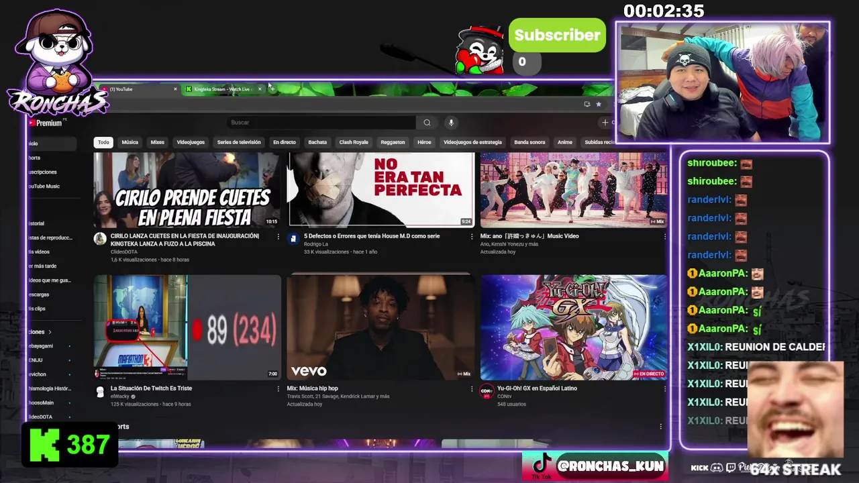
Task: Select the Clash Royale filter chip
Action: [x=354, y=142]
